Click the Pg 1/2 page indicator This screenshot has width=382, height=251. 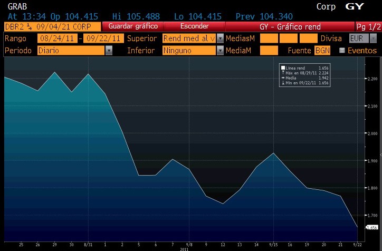[x=367, y=26]
